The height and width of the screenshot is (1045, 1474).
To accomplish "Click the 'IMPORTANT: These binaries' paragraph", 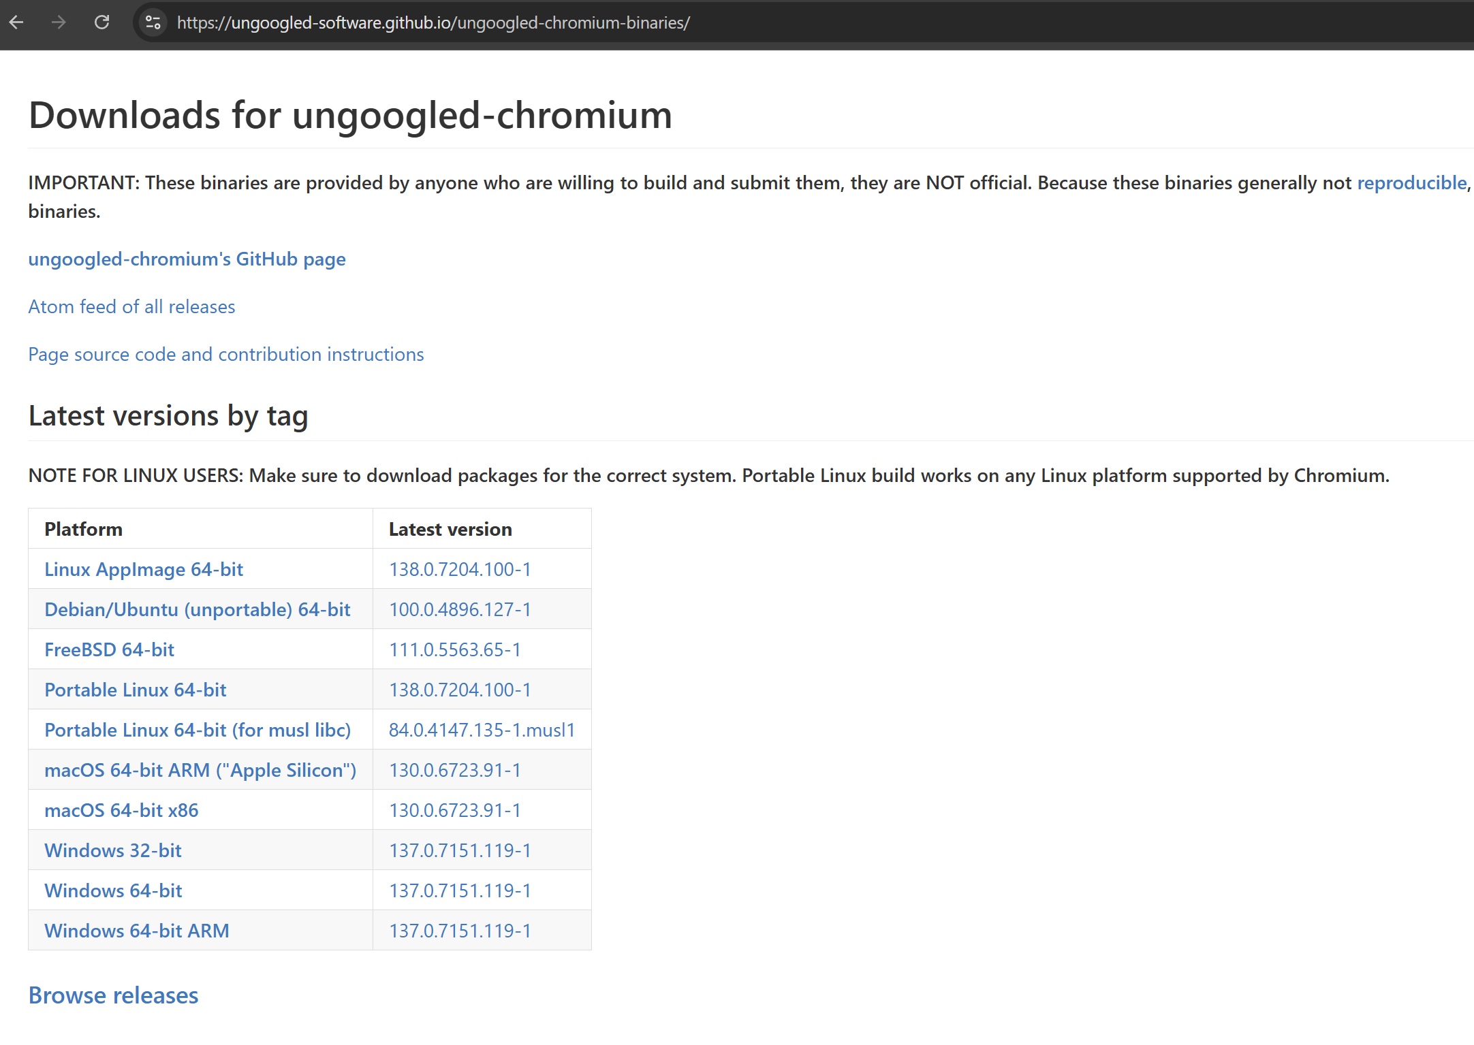I will [x=749, y=197].
